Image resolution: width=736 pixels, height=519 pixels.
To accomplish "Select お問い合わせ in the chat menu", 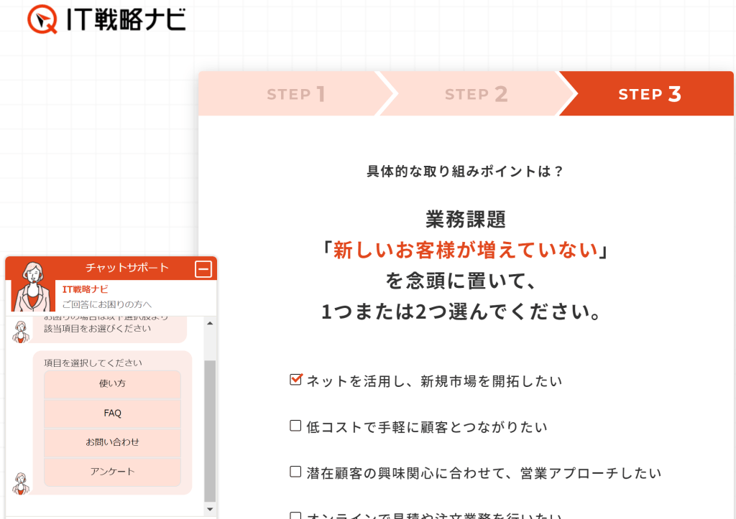I will (112, 442).
